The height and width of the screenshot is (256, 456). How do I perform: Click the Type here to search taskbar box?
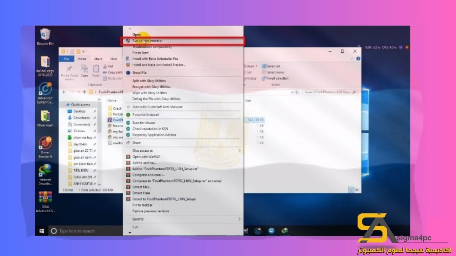(x=85, y=231)
